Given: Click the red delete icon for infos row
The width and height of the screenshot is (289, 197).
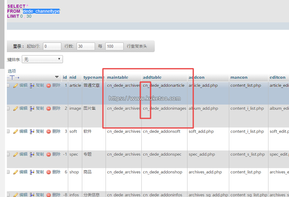Looking at the screenshot, I should coord(49,195).
